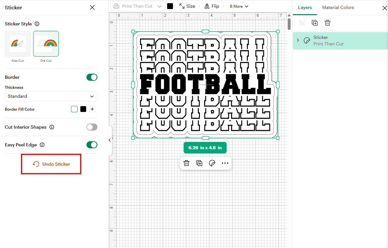Expand the 6 More toolbar dropdown
This screenshot has width=388, height=248.
pos(239,6)
